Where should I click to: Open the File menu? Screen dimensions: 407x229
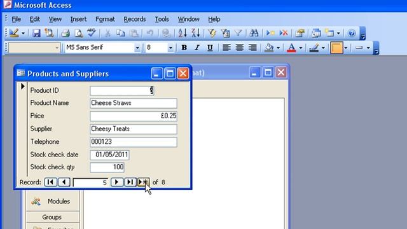tap(16, 19)
